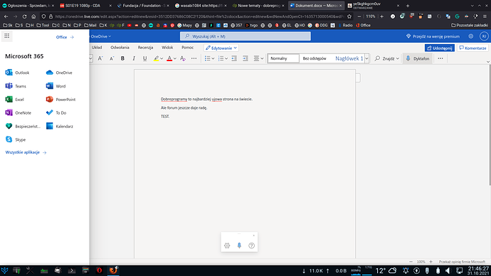Launch Teams from the app launcher
The image size is (491, 276).
tap(16, 86)
